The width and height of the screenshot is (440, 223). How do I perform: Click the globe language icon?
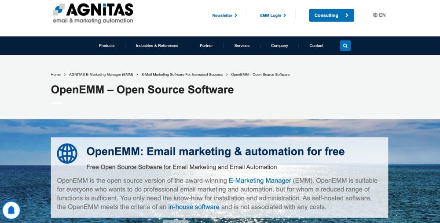pos(375,15)
